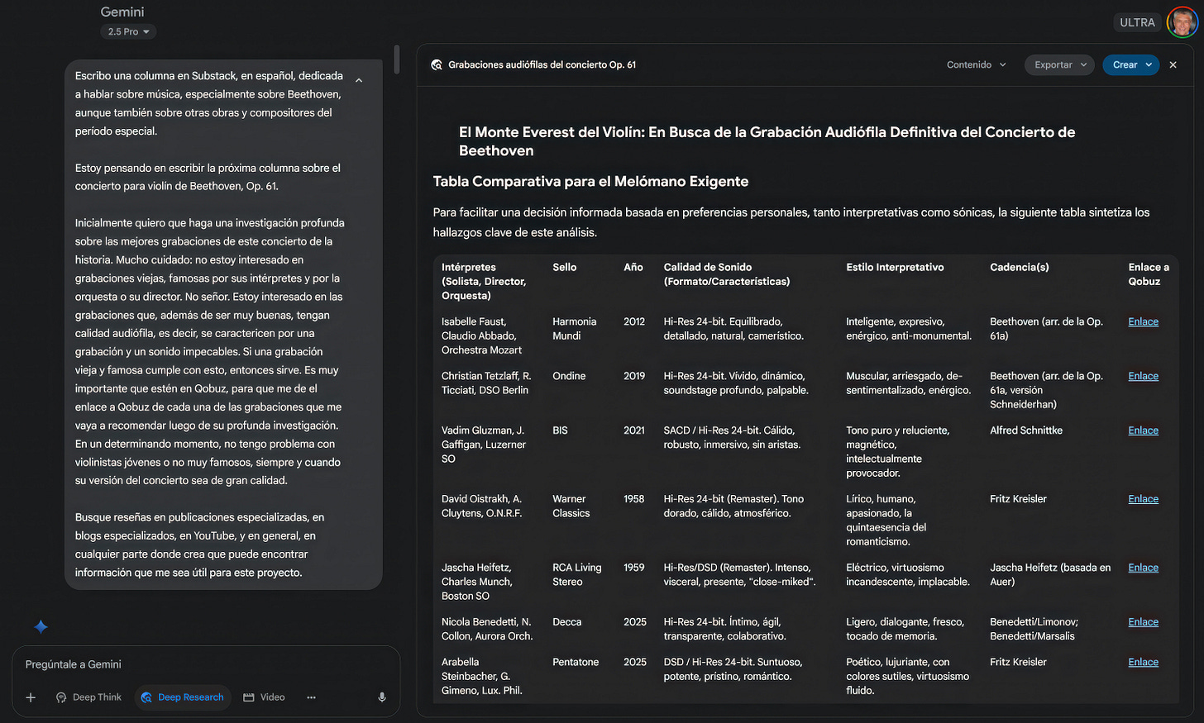This screenshot has width=1204, height=723.
Task: Click the chat panel scrollbar
Action: [x=397, y=59]
